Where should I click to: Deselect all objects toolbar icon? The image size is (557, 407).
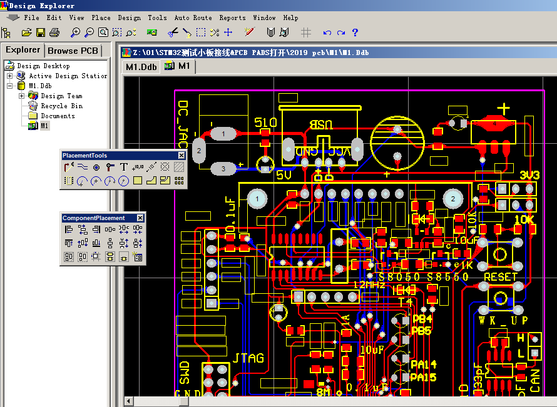point(215,33)
